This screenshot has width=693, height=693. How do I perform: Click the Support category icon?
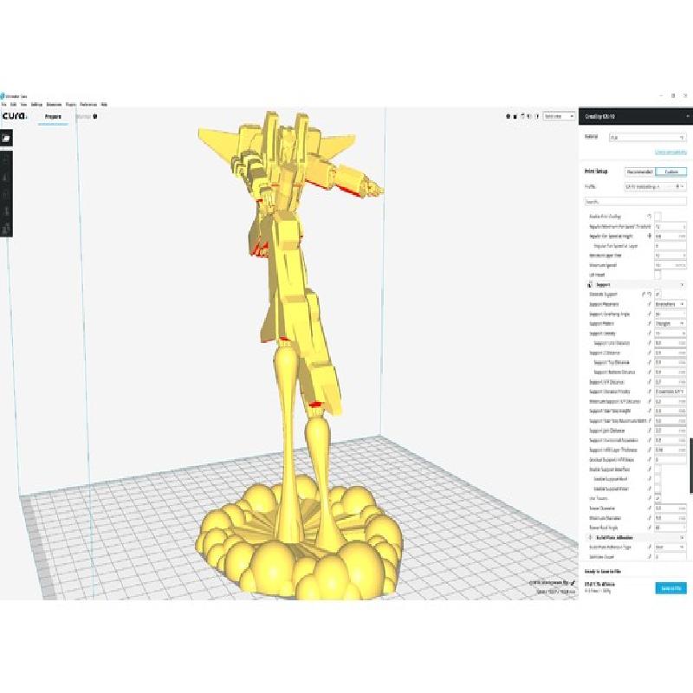(590, 285)
